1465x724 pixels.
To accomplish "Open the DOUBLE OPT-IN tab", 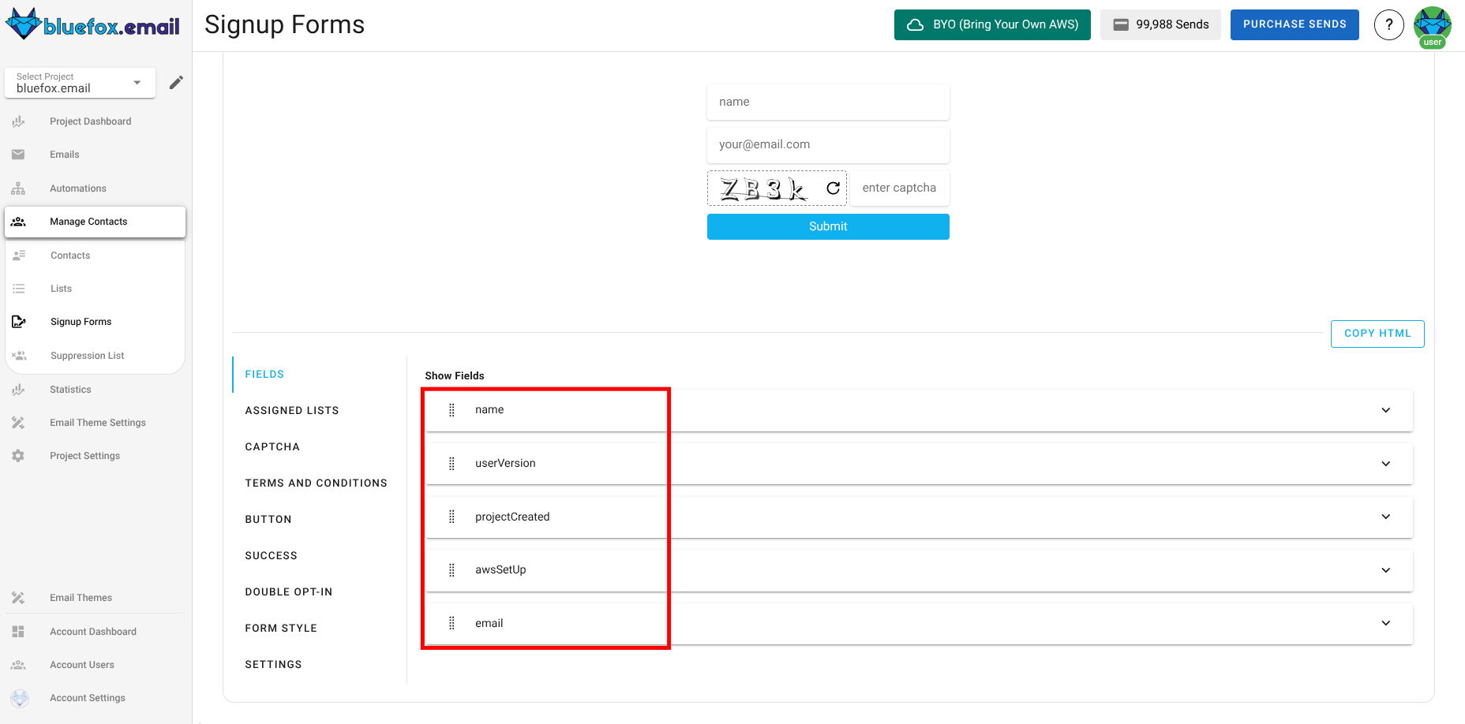I will click(289, 592).
